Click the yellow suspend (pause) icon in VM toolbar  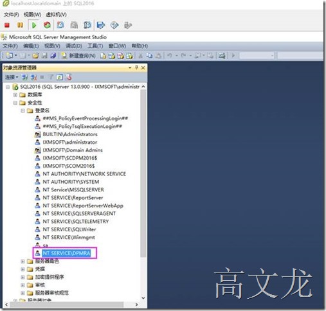[x=20, y=25]
